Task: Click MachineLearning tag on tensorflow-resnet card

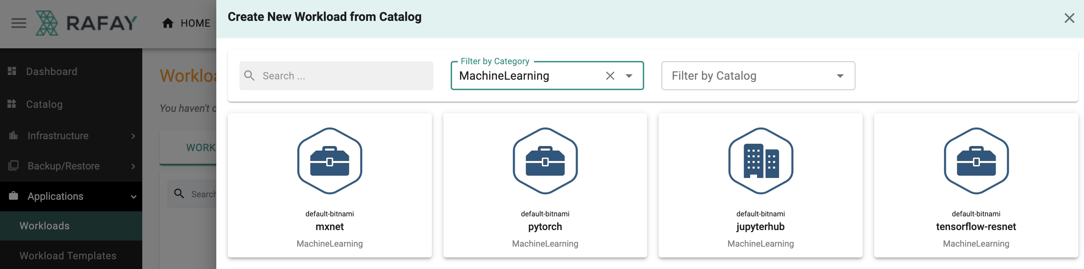Action: pos(976,243)
